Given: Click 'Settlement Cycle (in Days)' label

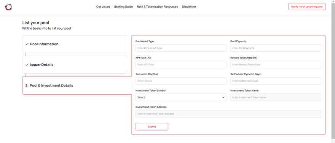Looking at the screenshot, I should (246, 74).
